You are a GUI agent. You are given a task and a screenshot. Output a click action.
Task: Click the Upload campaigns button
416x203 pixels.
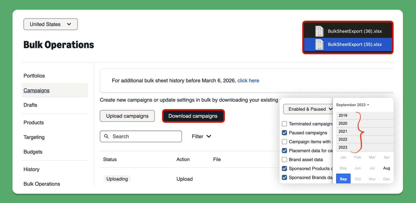pos(127,116)
